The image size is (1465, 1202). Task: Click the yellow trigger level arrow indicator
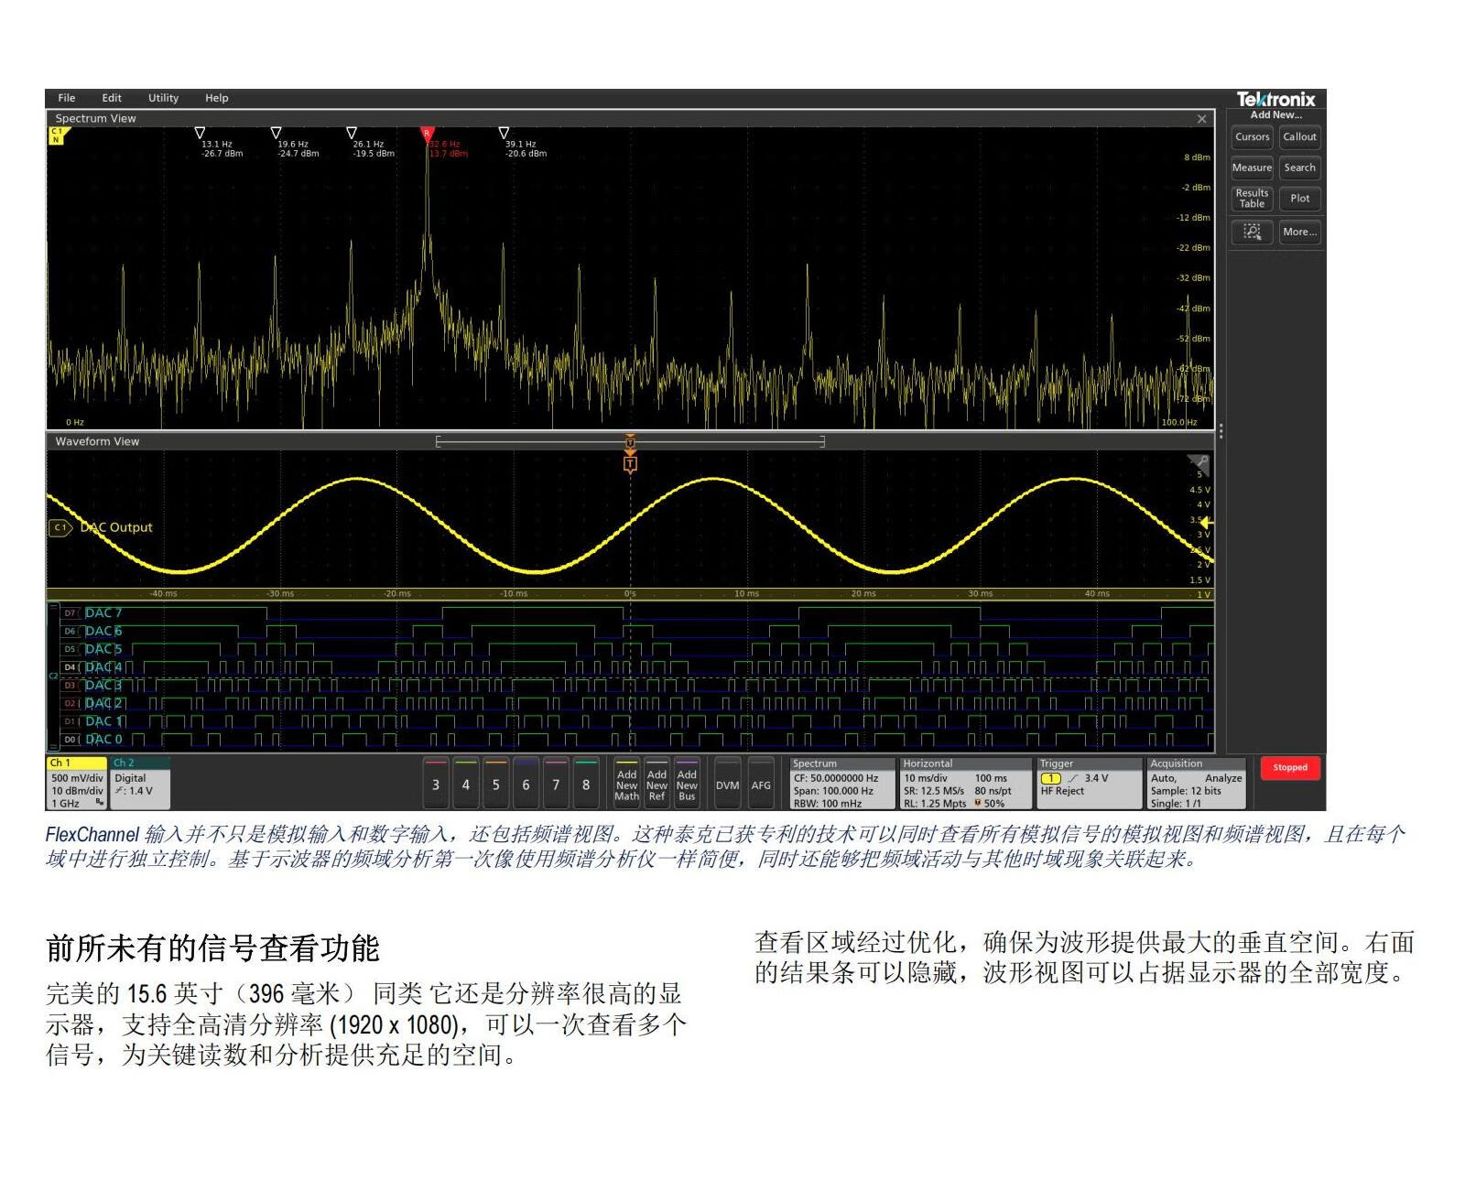[x=1206, y=522]
